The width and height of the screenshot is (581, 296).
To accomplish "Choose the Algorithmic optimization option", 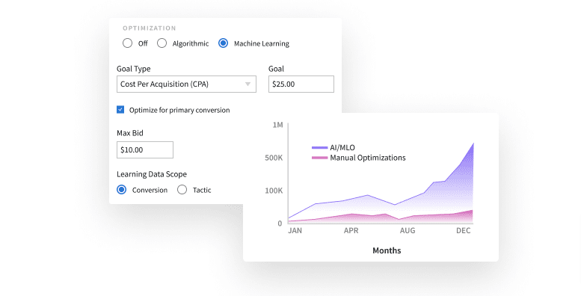I will pos(162,43).
